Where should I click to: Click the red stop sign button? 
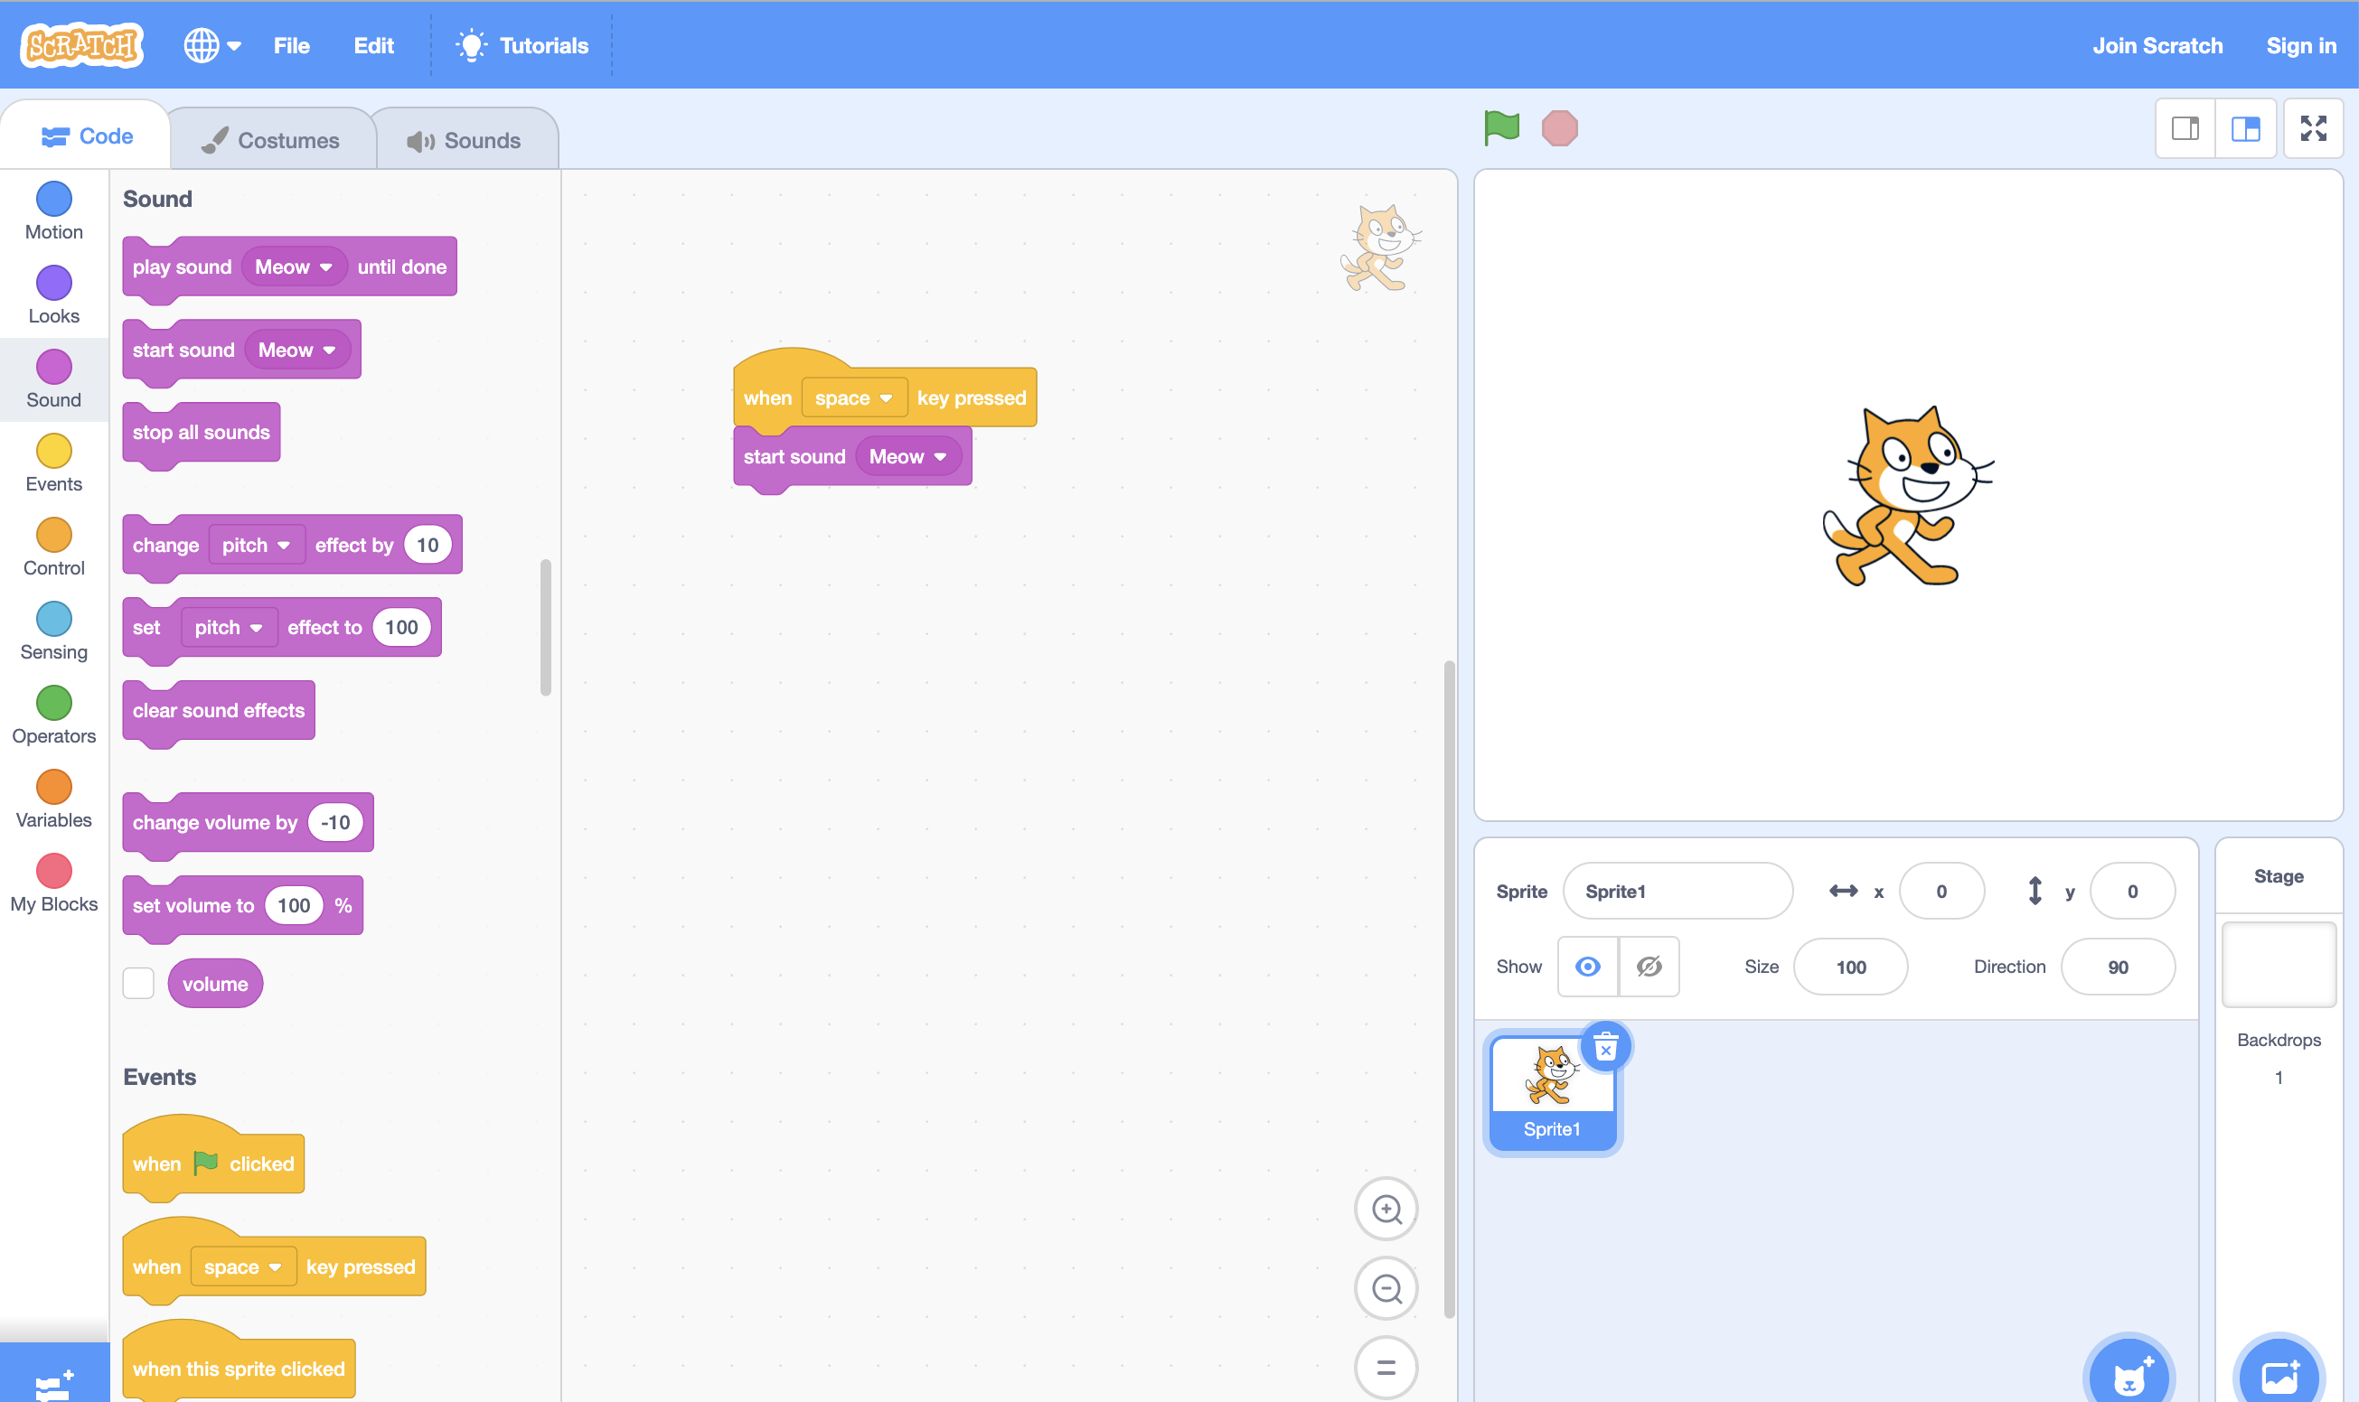pos(1559,127)
